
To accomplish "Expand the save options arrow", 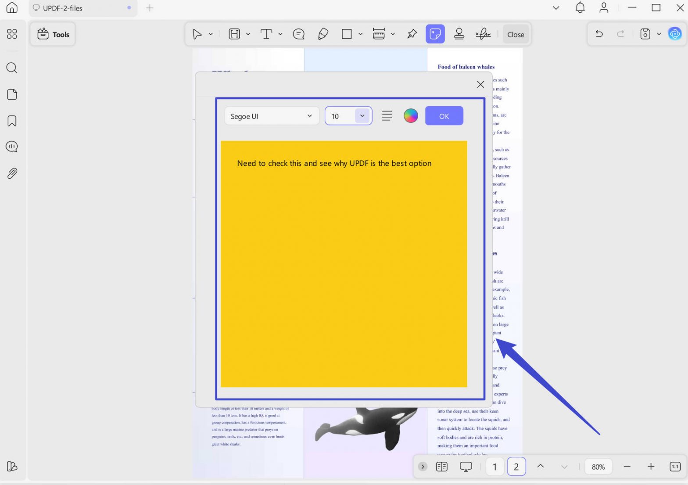I will click(x=659, y=34).
